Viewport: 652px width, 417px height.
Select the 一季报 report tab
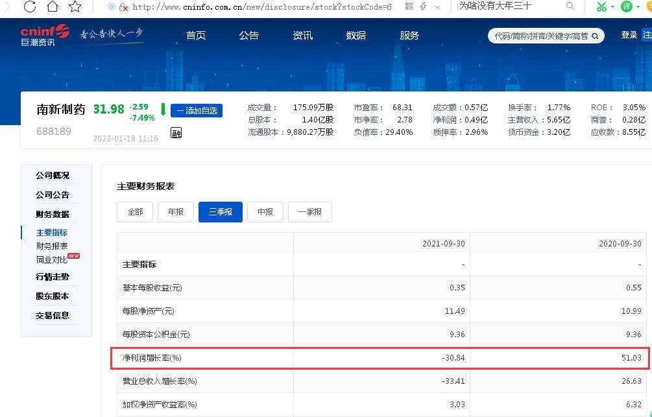pos(310,212)
